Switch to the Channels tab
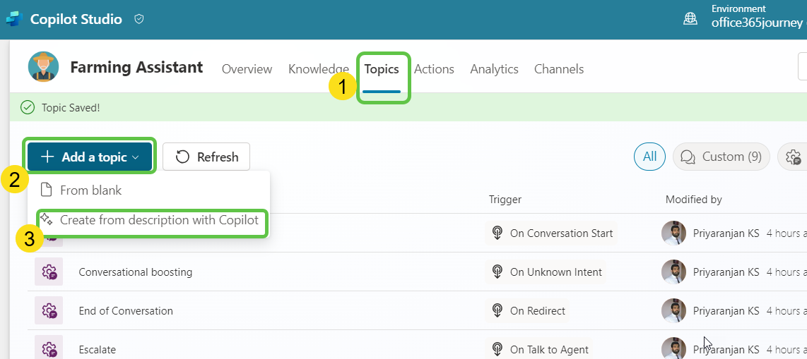807x359 pixels. 558,69
